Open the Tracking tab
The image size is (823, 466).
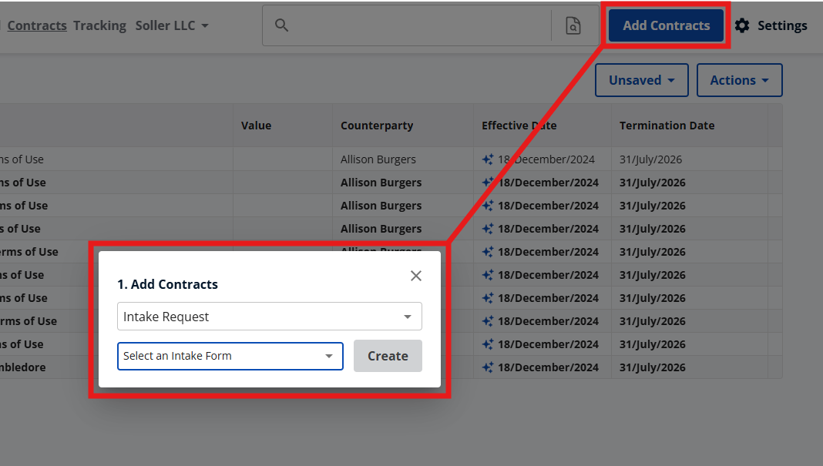point(99,25)
